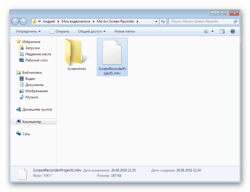Viewport: 250px width, 192px height.
Task: Click the Избранное star icon
Action: [x=19, y=42]
